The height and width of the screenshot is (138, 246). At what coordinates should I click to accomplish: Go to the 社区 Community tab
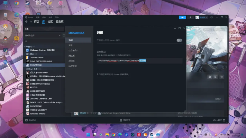50,22
